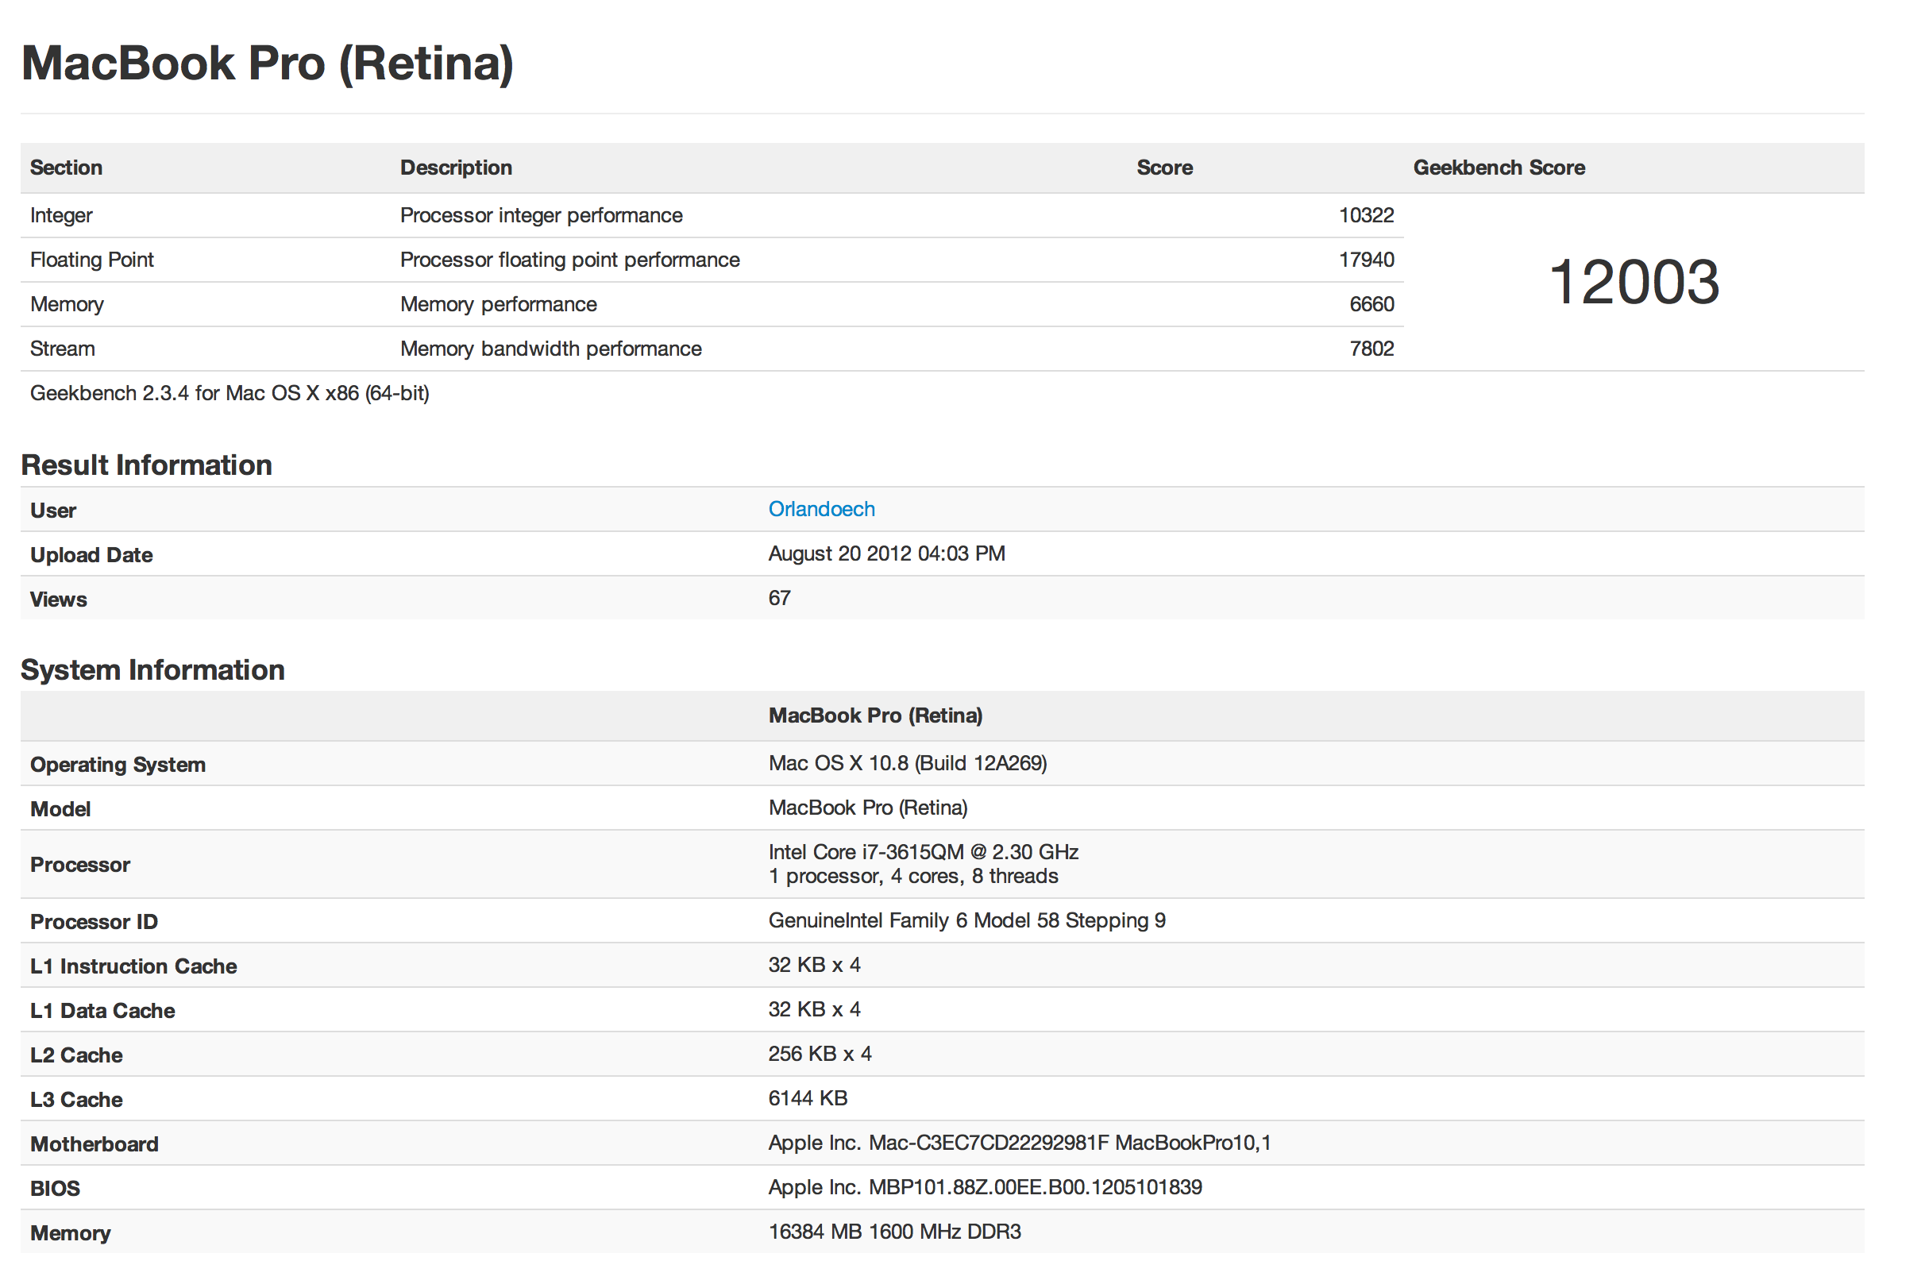Click 'Processor floating point performance' description

pos(569,260)
